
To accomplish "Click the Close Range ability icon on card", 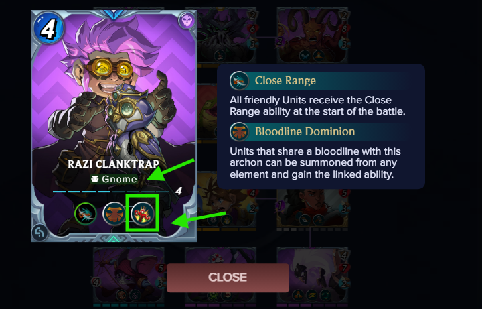I will click(86, 214).
